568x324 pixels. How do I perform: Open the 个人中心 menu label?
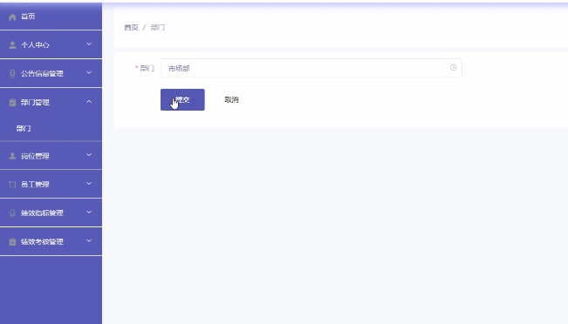[35, 44]
